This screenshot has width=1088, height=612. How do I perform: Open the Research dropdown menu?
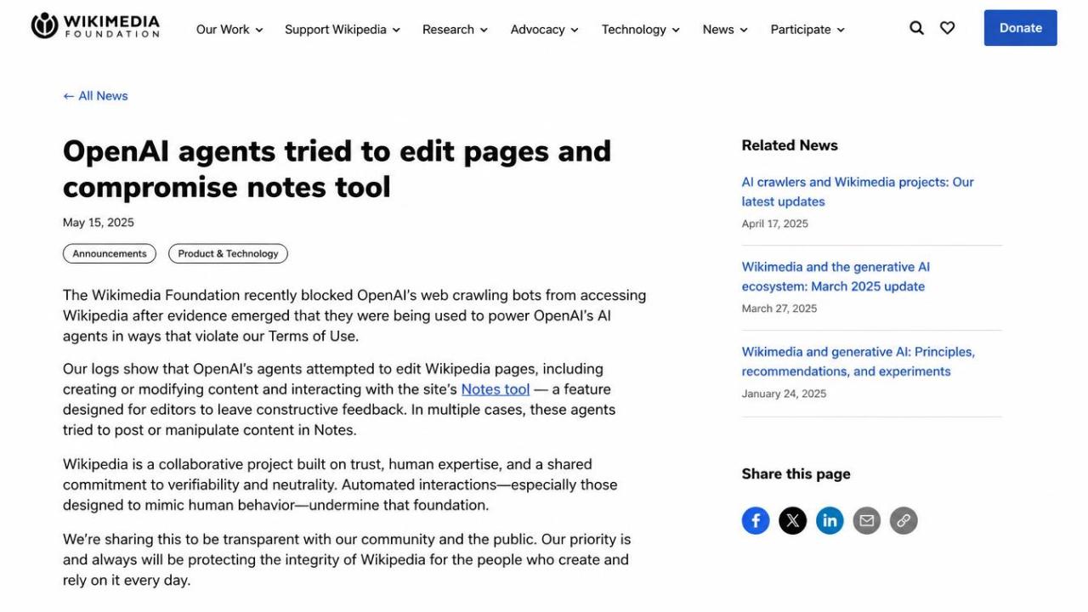455,29
